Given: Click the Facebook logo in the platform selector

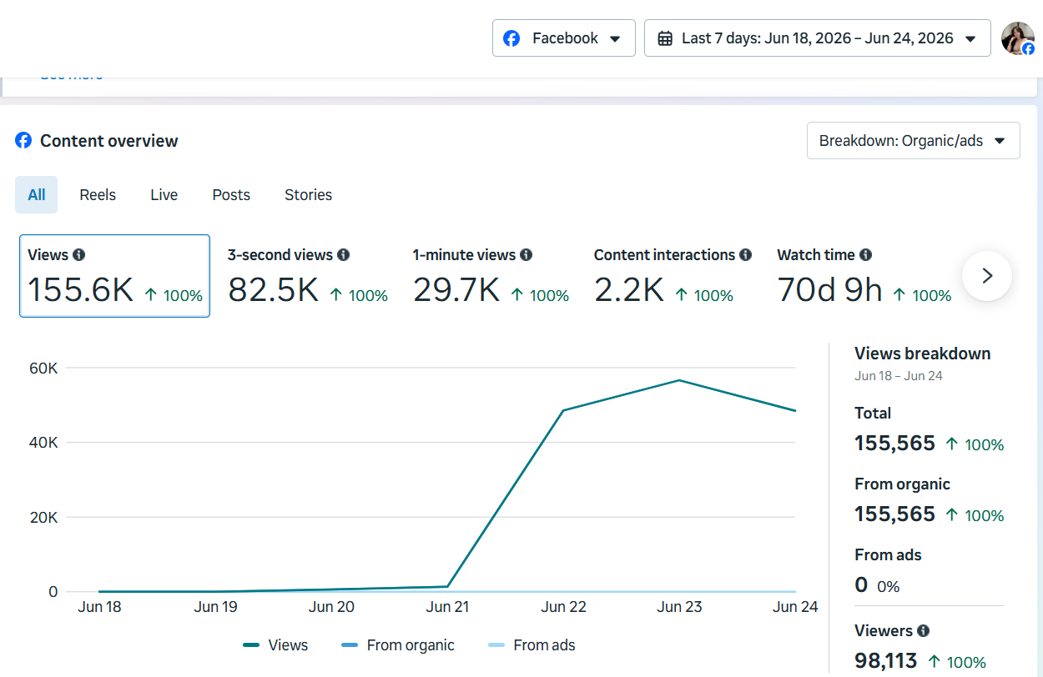Looking at the screenshot, I should [x=511, y=38].
